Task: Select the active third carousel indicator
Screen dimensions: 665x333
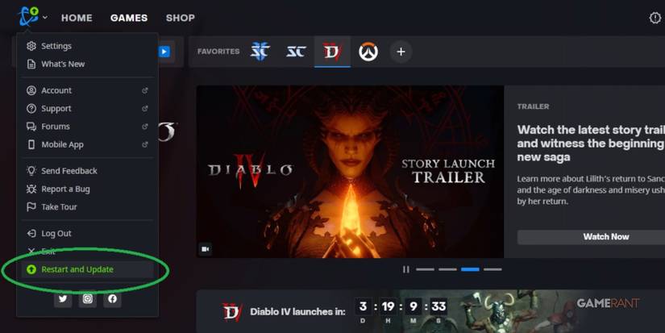Action: (x=470, y=269)
